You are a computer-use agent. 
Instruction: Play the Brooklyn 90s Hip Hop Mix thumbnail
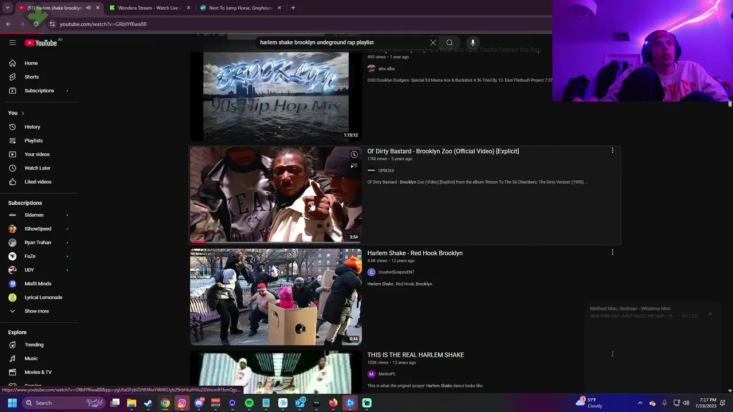click(275, 96)
